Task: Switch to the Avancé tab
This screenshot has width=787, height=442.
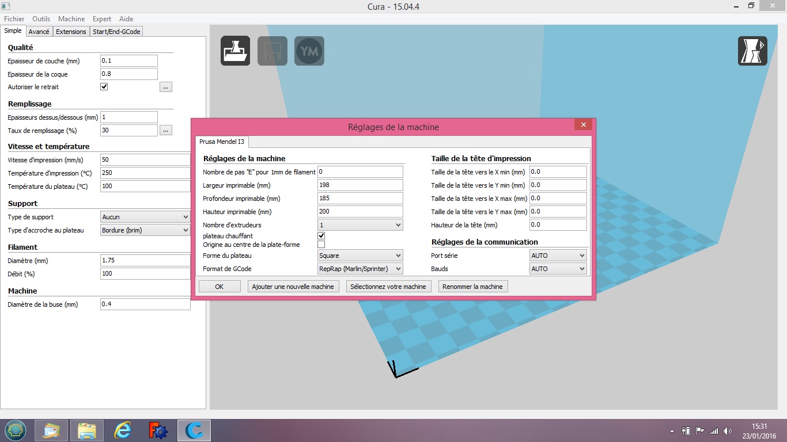Action: click(39, 32)
